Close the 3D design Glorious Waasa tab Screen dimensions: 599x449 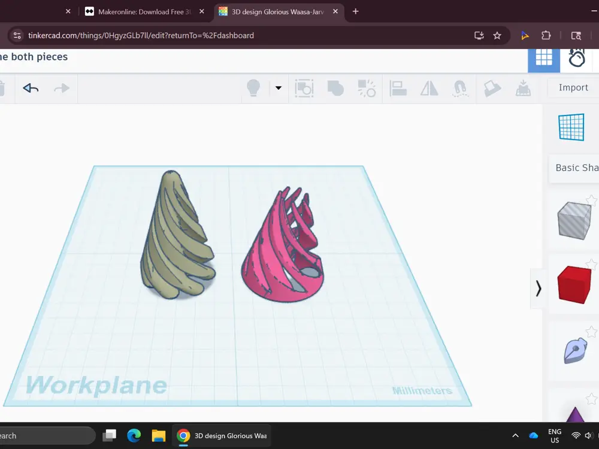click(x=335, y=11)
